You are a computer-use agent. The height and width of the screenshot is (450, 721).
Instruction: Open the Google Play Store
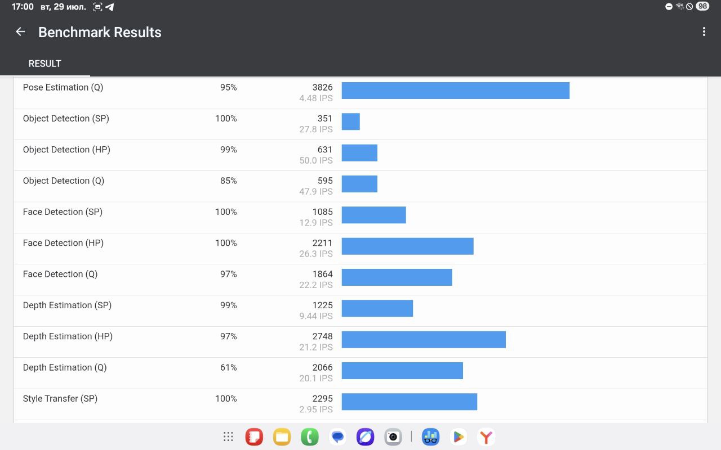pos(459,436)
